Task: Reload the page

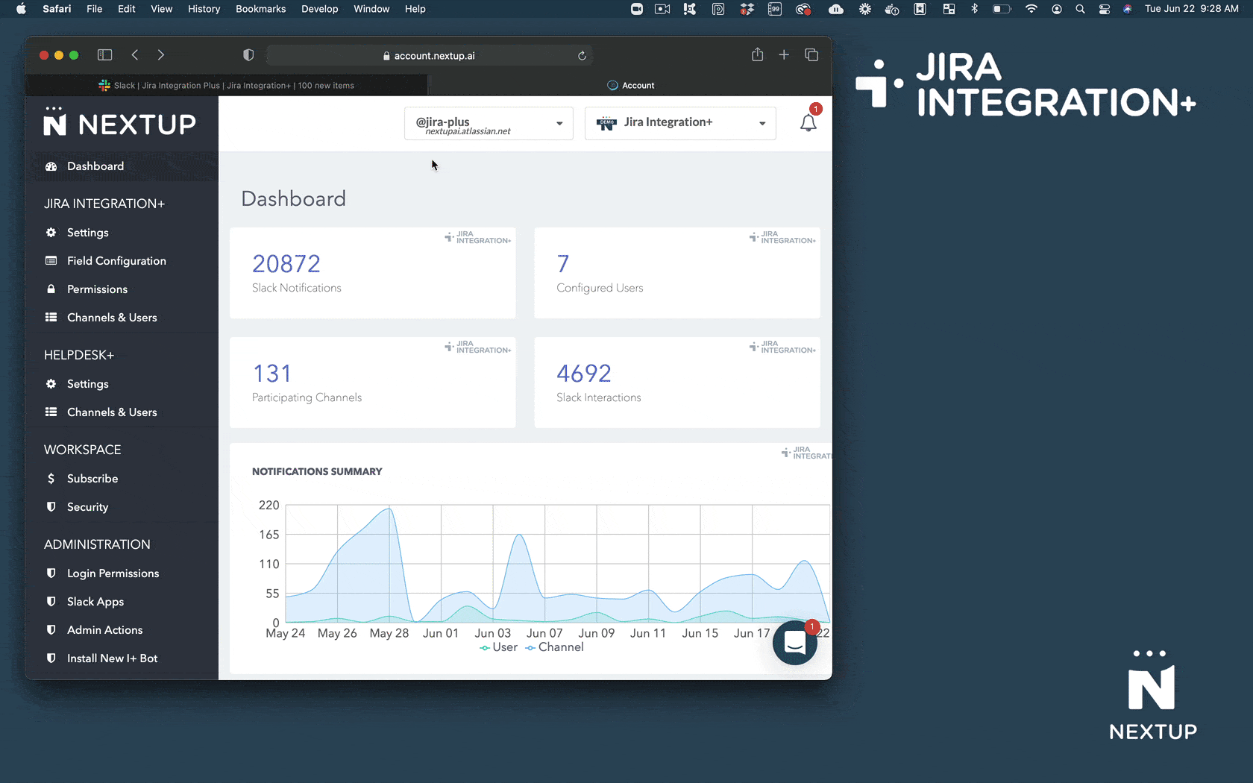Action: [x=582, y=56]
